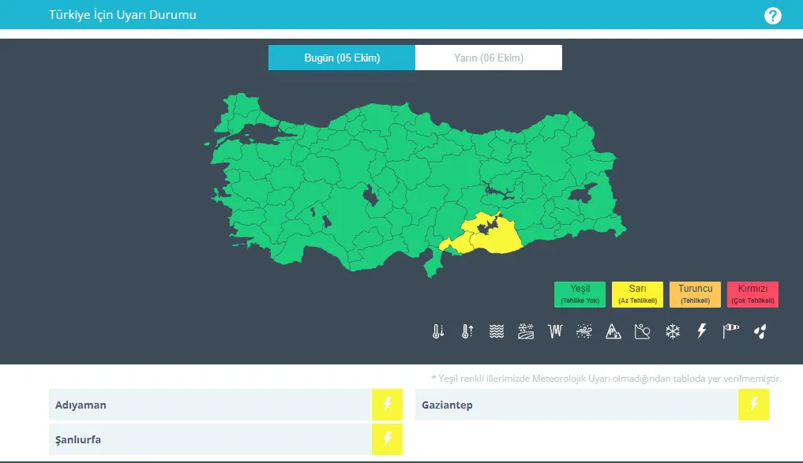Select the snowflake snow icon

673,331
